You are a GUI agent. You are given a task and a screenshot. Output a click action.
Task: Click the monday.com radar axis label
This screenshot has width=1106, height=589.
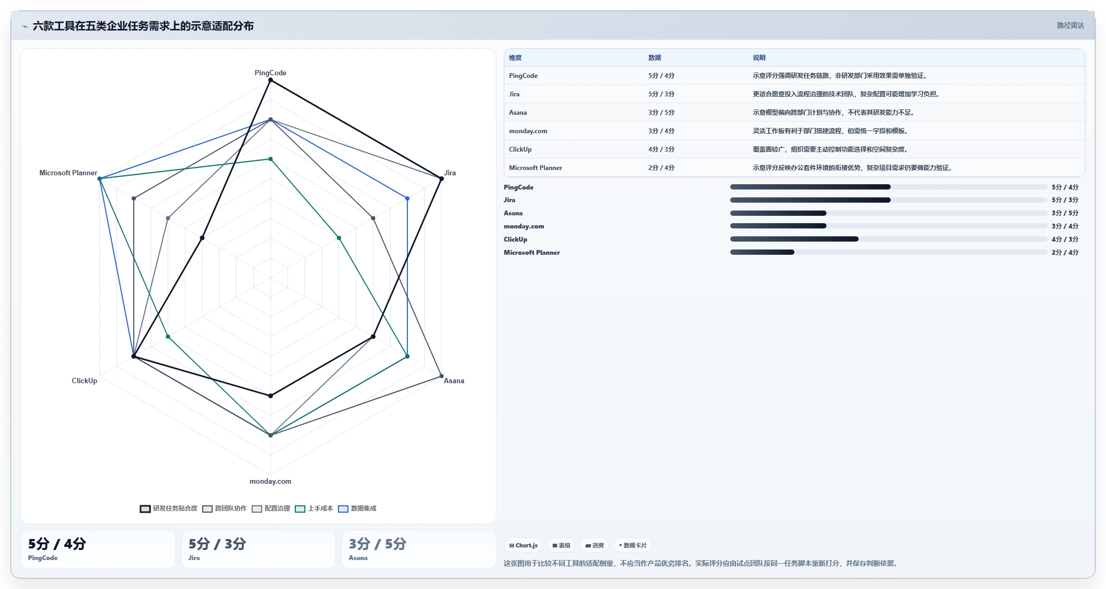pos(271,481)
